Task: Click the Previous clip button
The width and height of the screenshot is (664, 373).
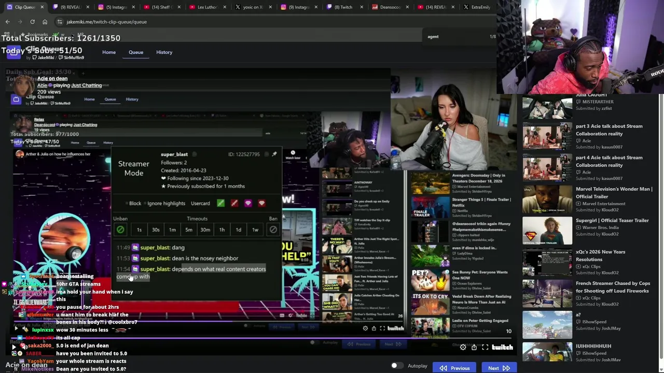Action: [x=454, y=368]
